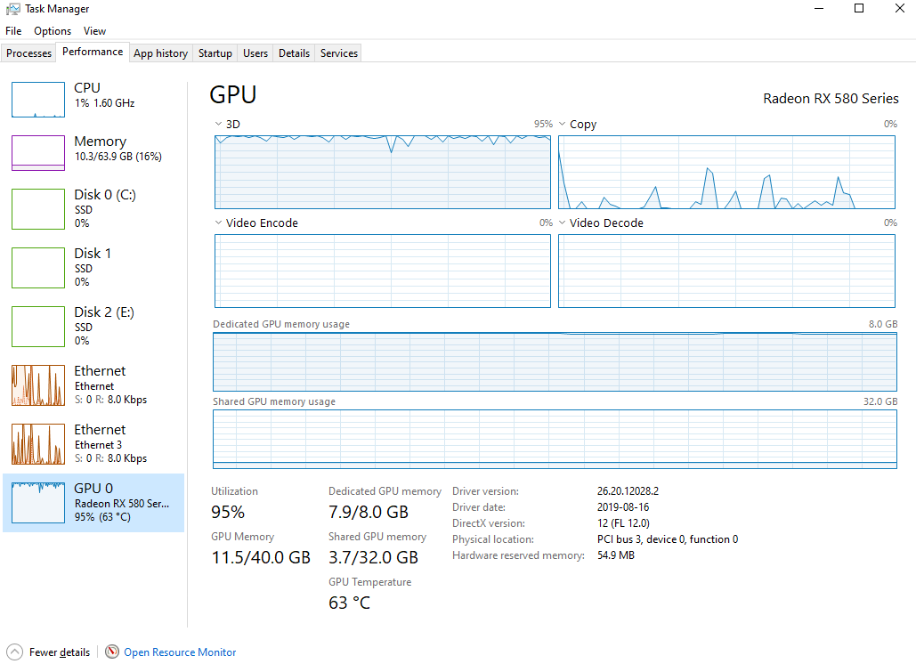Open the Video Decode engine dropdown
This screenshot has height=672, width=916.
[x=562, y=223]
